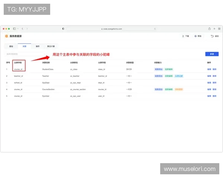The width and height of the screenshot is (223, 178).
Task: Click the 返回 return button
Action: click(x=214, y=36)
